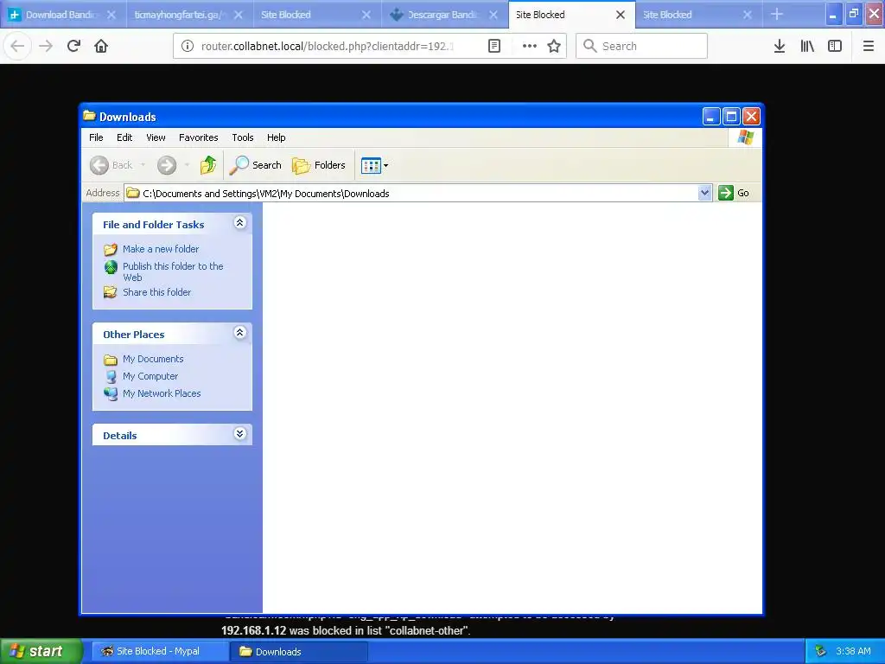Click Explorer Back button

pyautogui.click(x=111, y=165)
